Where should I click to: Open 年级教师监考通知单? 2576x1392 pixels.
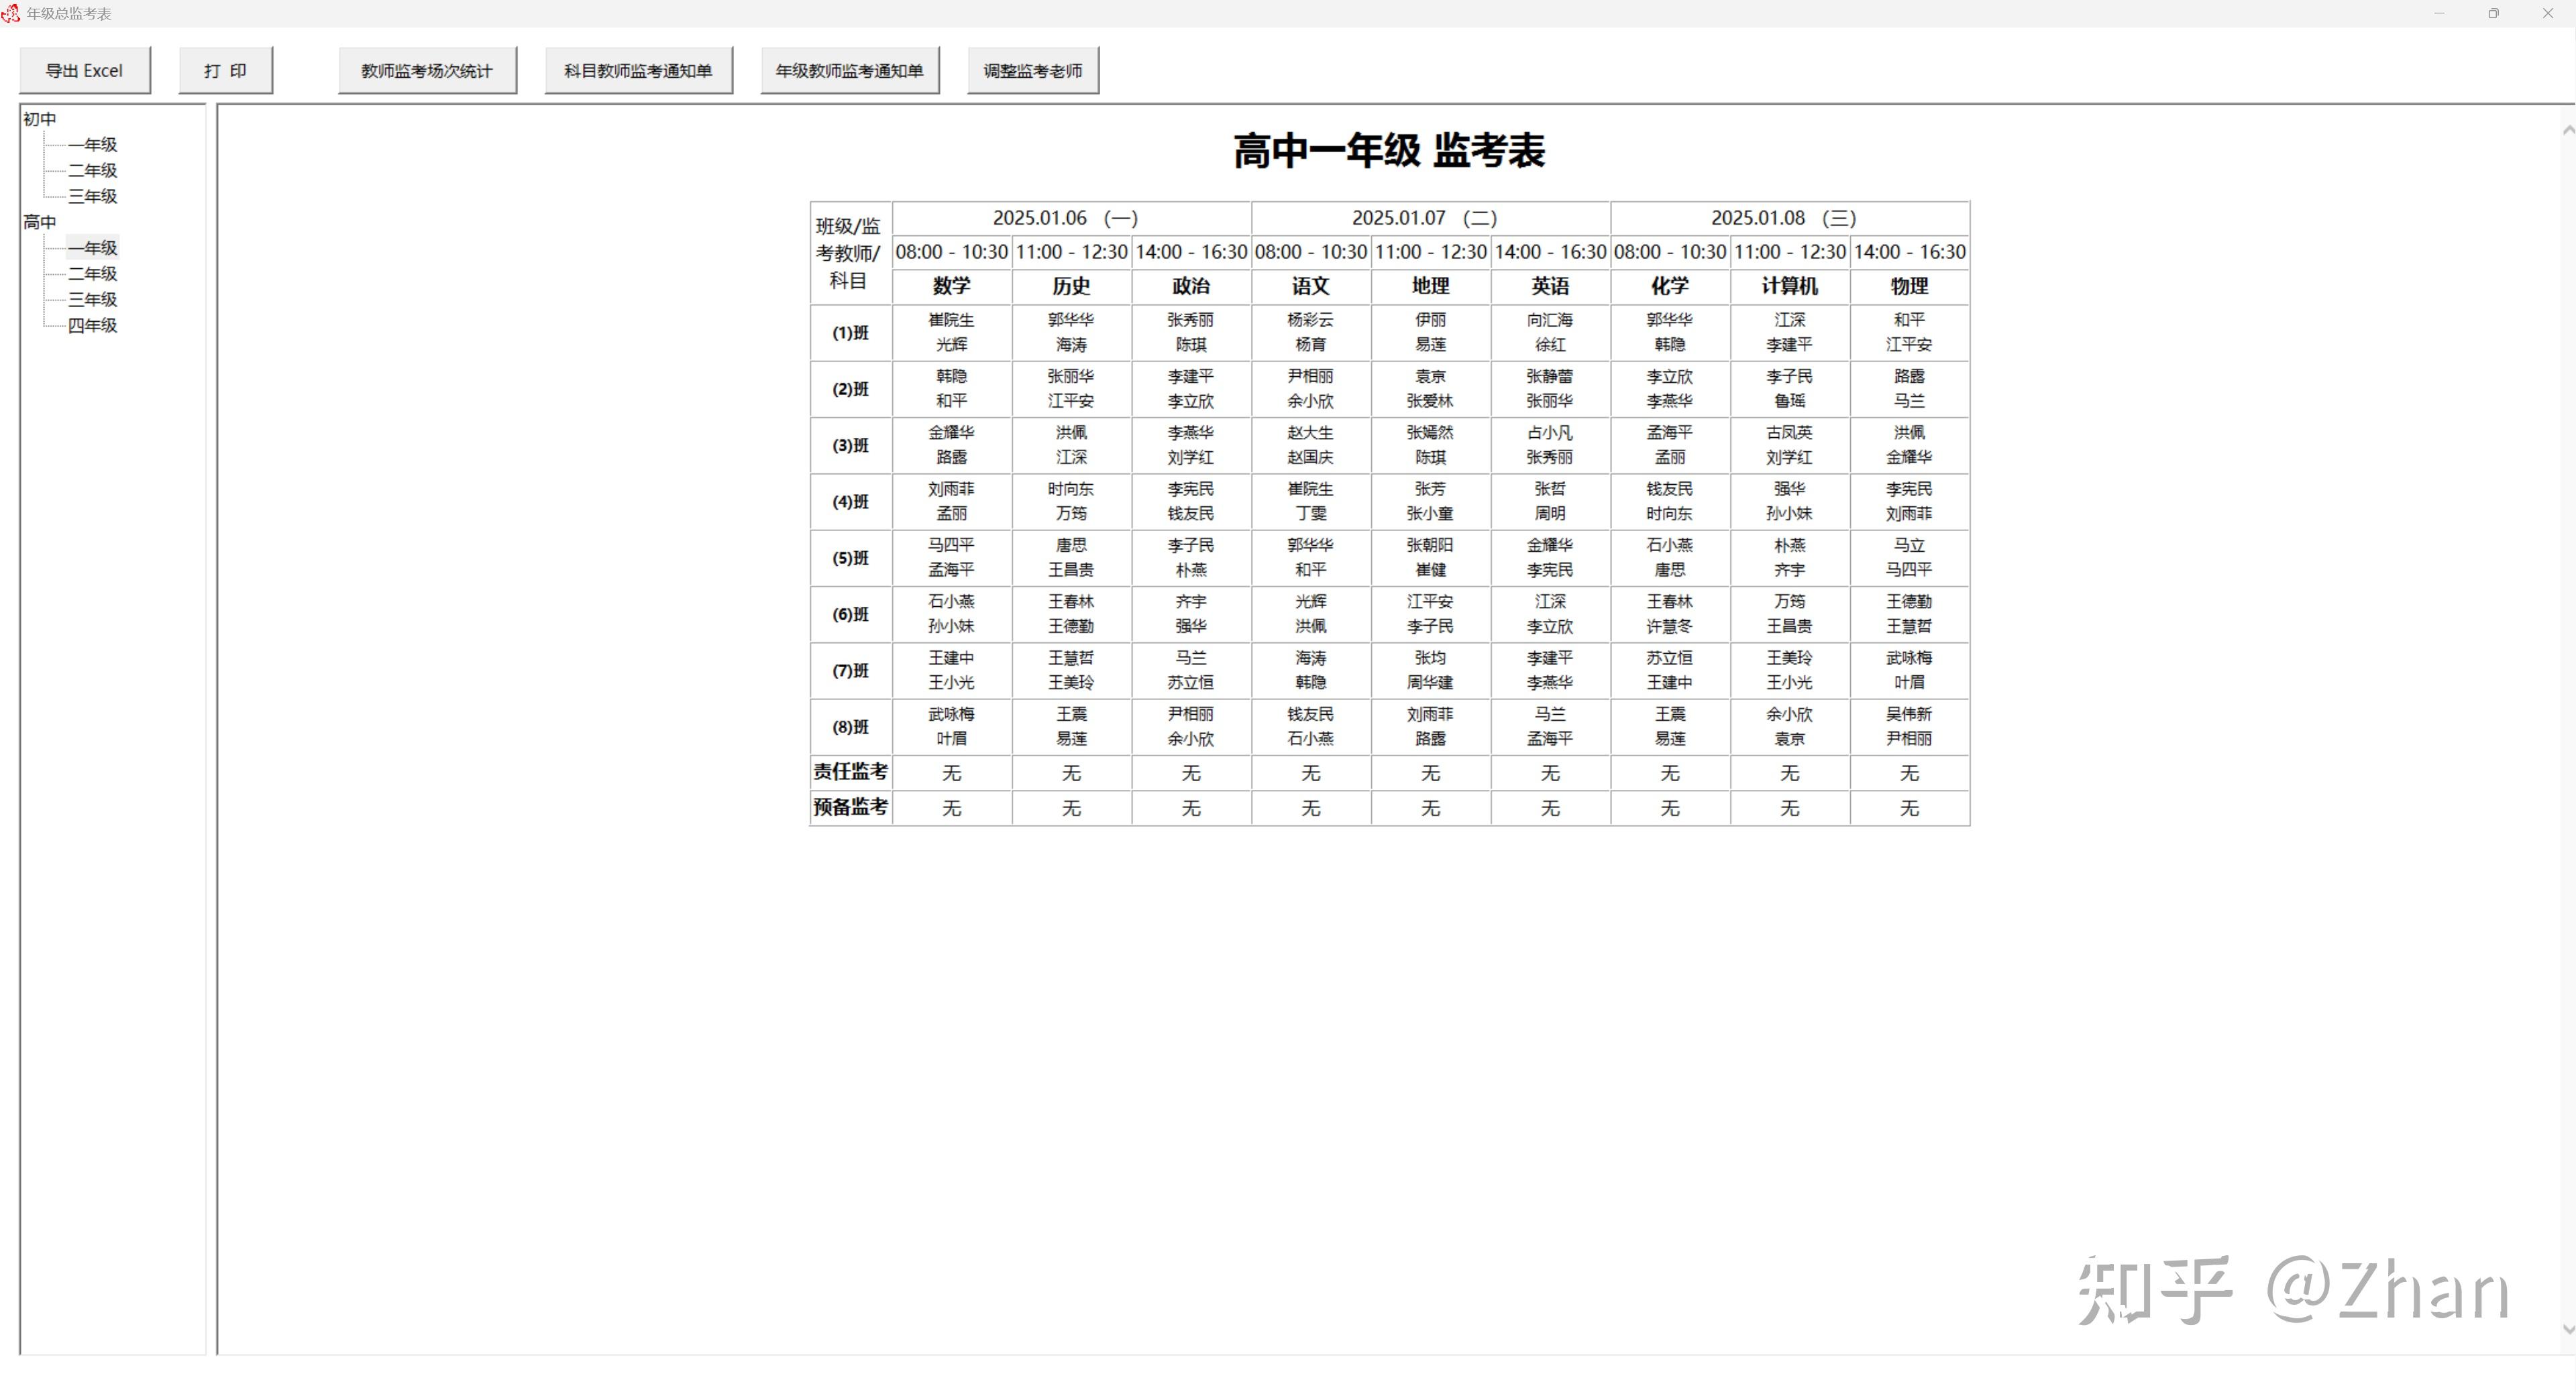(849, 71)
